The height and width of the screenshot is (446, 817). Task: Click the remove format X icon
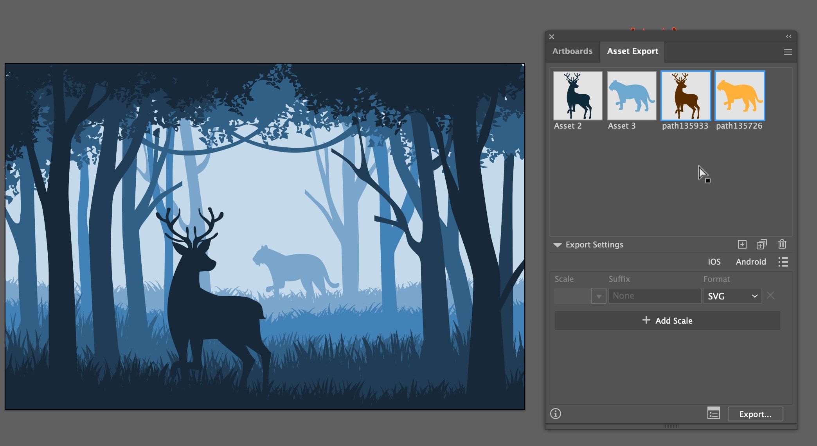pos(770,296)
